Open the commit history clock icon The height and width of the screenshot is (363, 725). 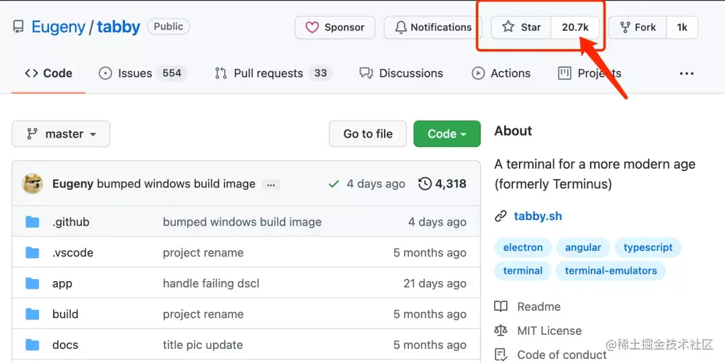click(x=424, y=184)
